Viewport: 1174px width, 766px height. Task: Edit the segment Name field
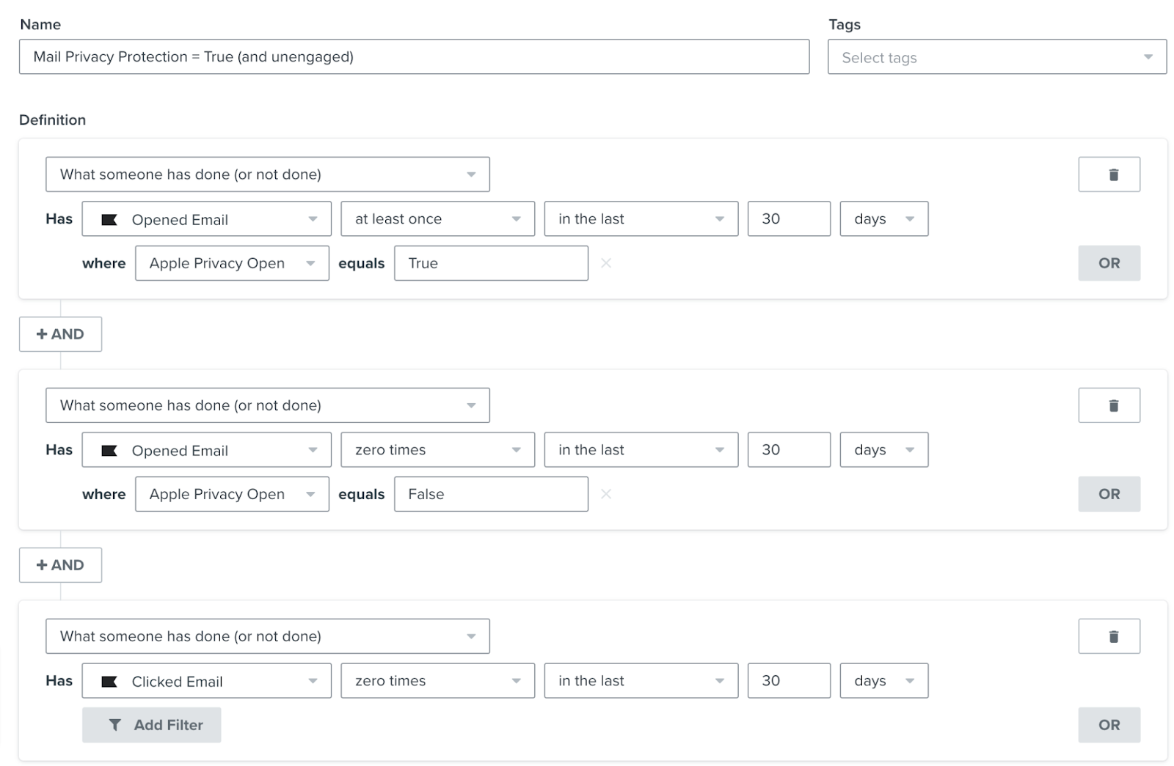click(x=414, y=56)
